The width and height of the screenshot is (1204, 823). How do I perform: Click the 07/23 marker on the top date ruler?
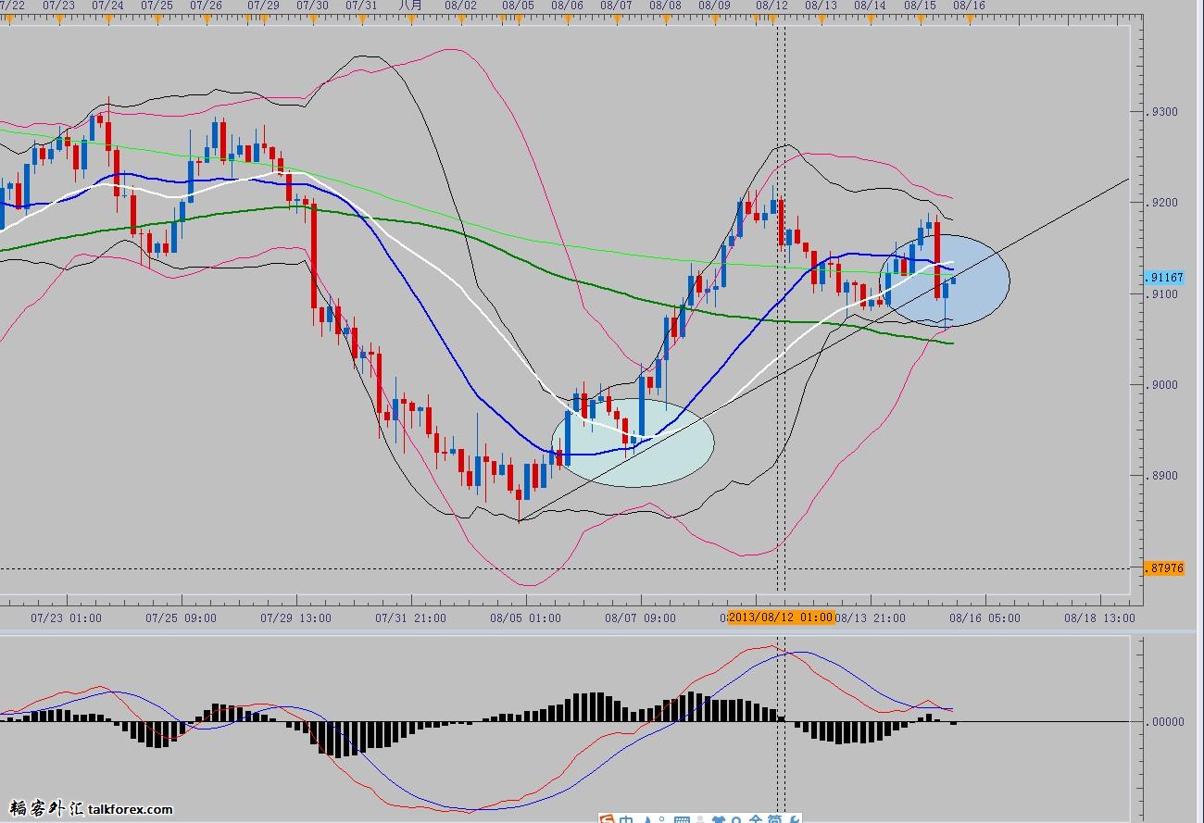(x=59, y=6)
